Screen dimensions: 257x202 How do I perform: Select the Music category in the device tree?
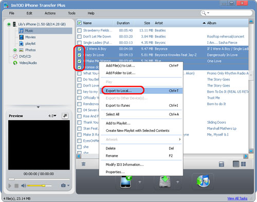[45, 31]
